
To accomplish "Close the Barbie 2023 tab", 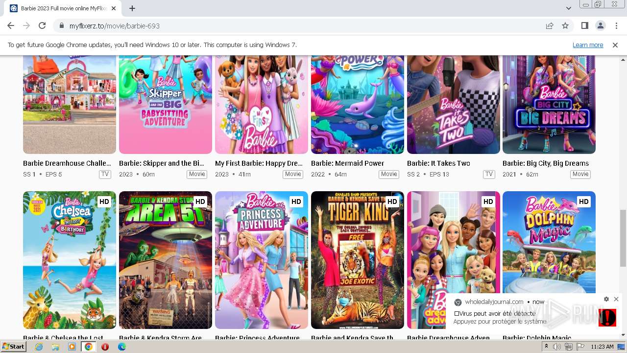I will click(x=114, y=8).
